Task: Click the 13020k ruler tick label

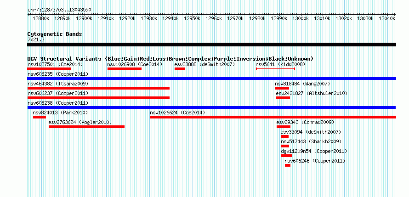Action: click(x=344, y=19)
